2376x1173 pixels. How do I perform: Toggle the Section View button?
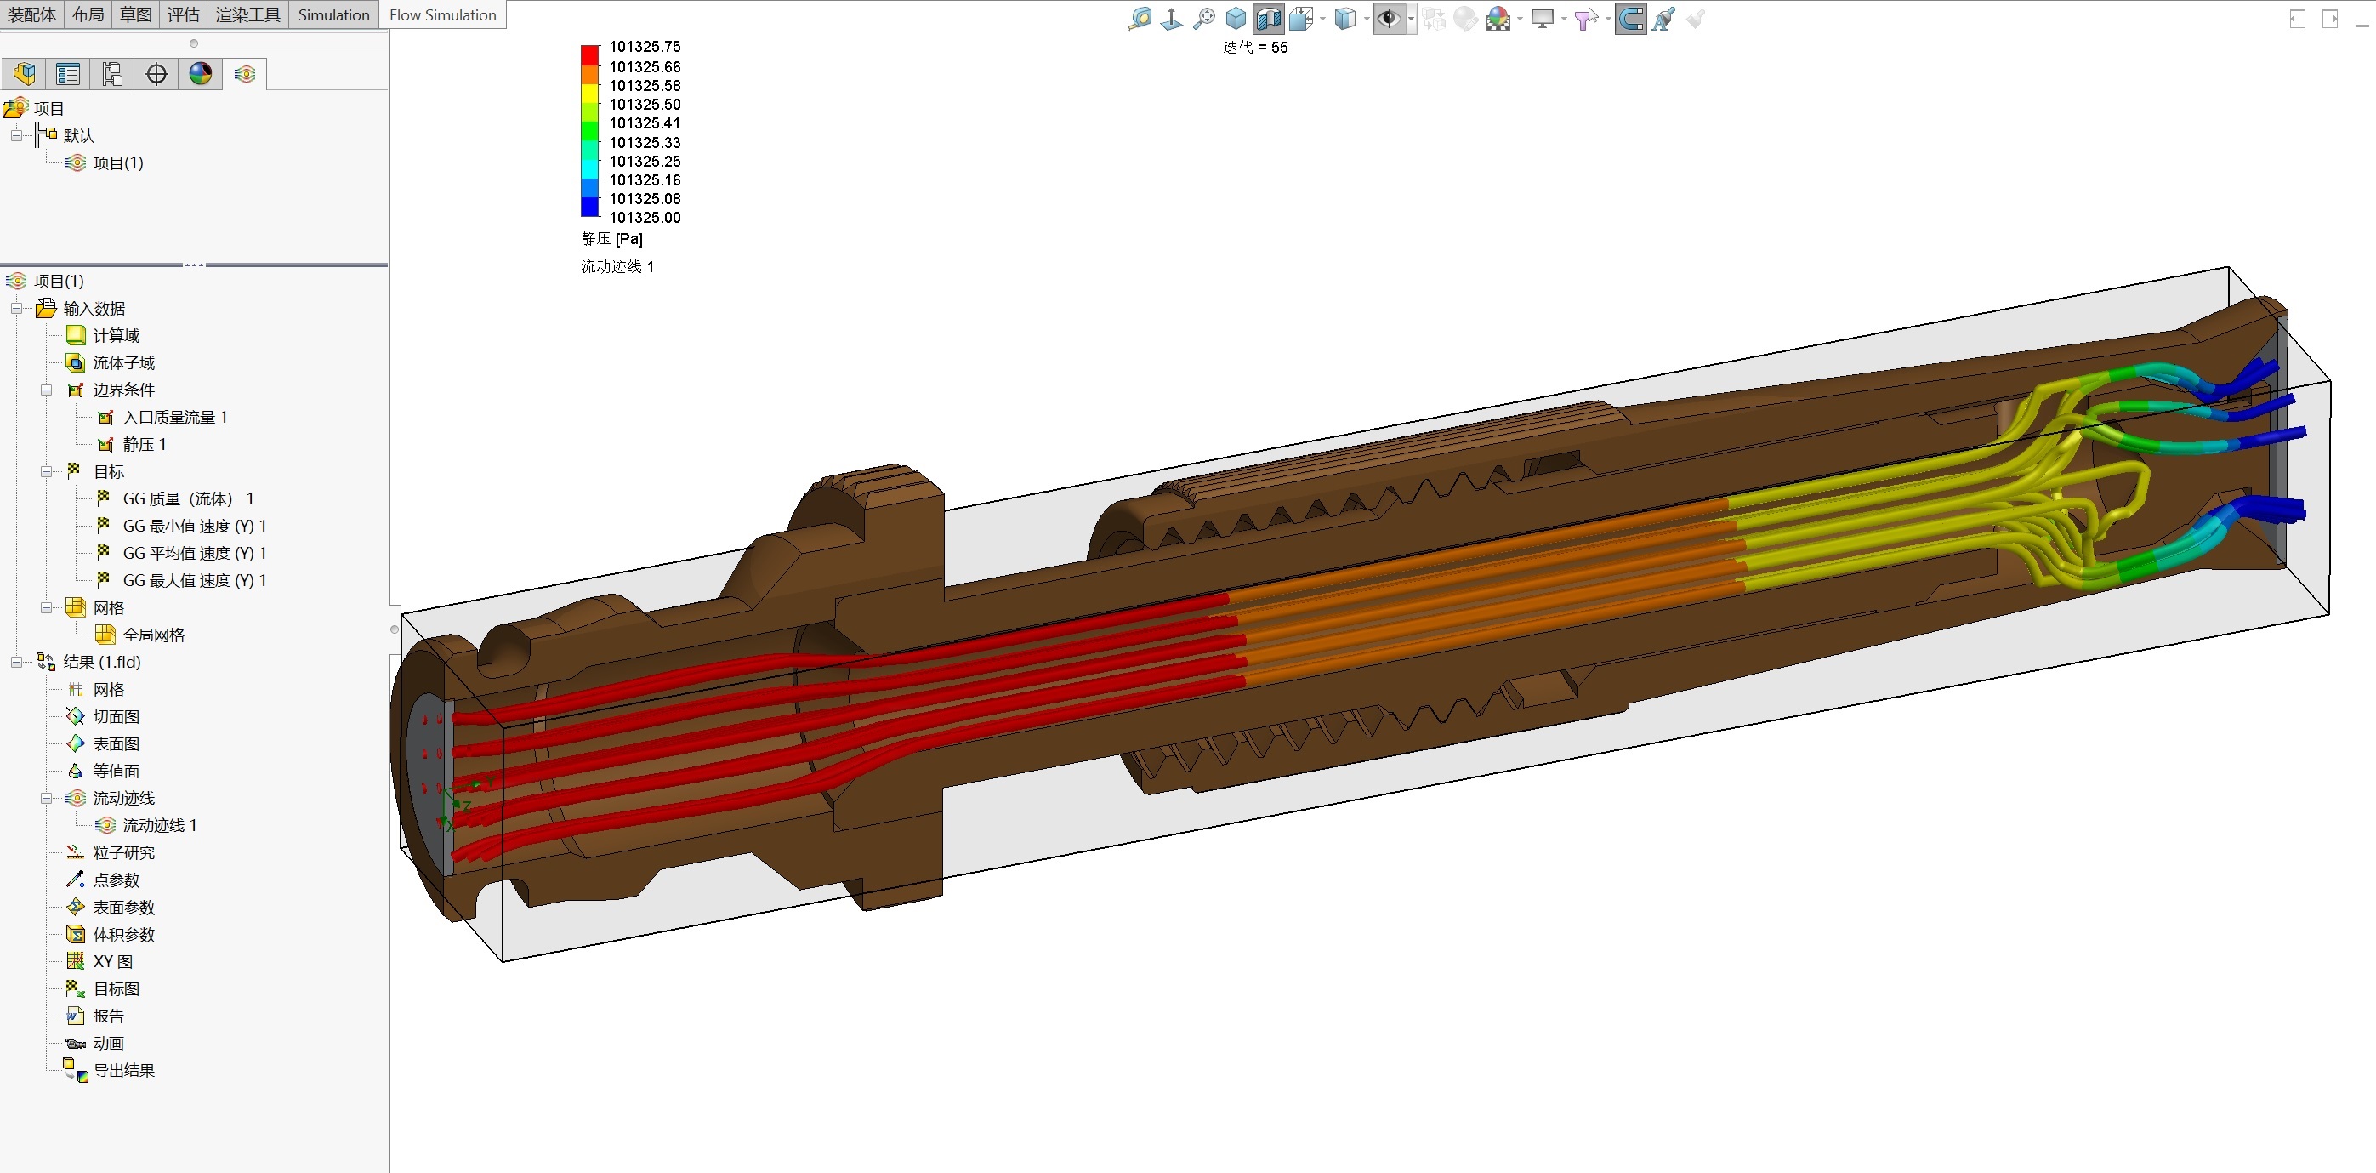(1268, 18)
